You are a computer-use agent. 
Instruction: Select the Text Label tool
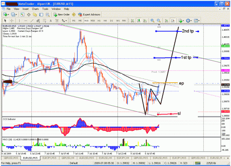tap(57, 21)
